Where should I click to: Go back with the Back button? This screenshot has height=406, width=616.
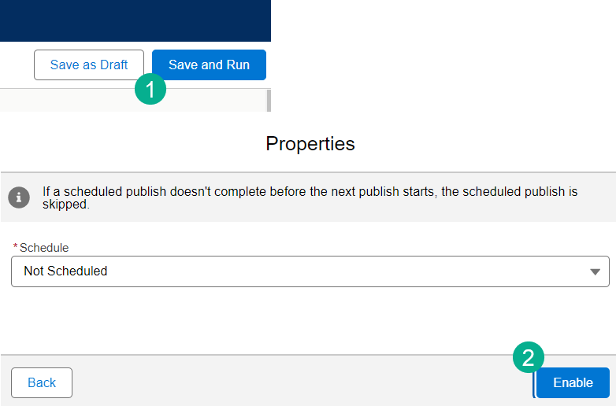pyautogui.click(x=42, y=382)
